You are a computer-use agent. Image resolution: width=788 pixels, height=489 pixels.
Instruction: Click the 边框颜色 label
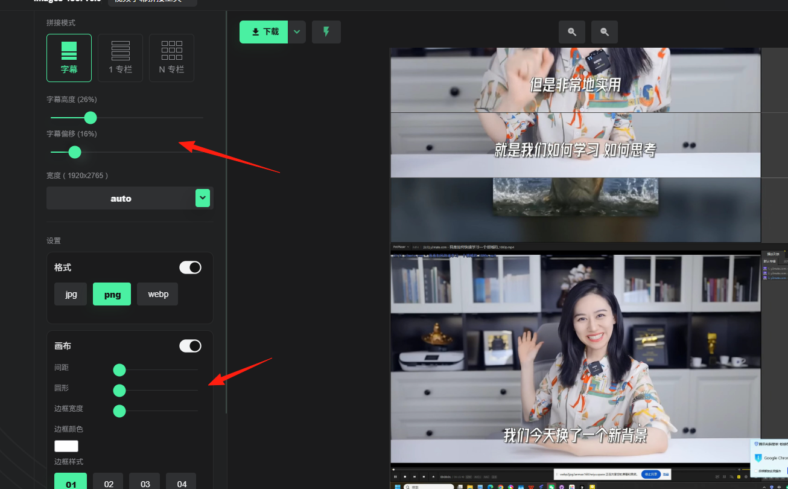click(x=69, y=429)
